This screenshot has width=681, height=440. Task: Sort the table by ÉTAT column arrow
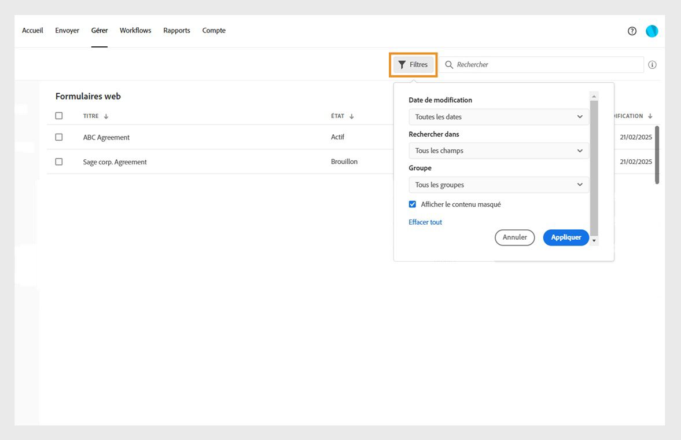point(351,116)
